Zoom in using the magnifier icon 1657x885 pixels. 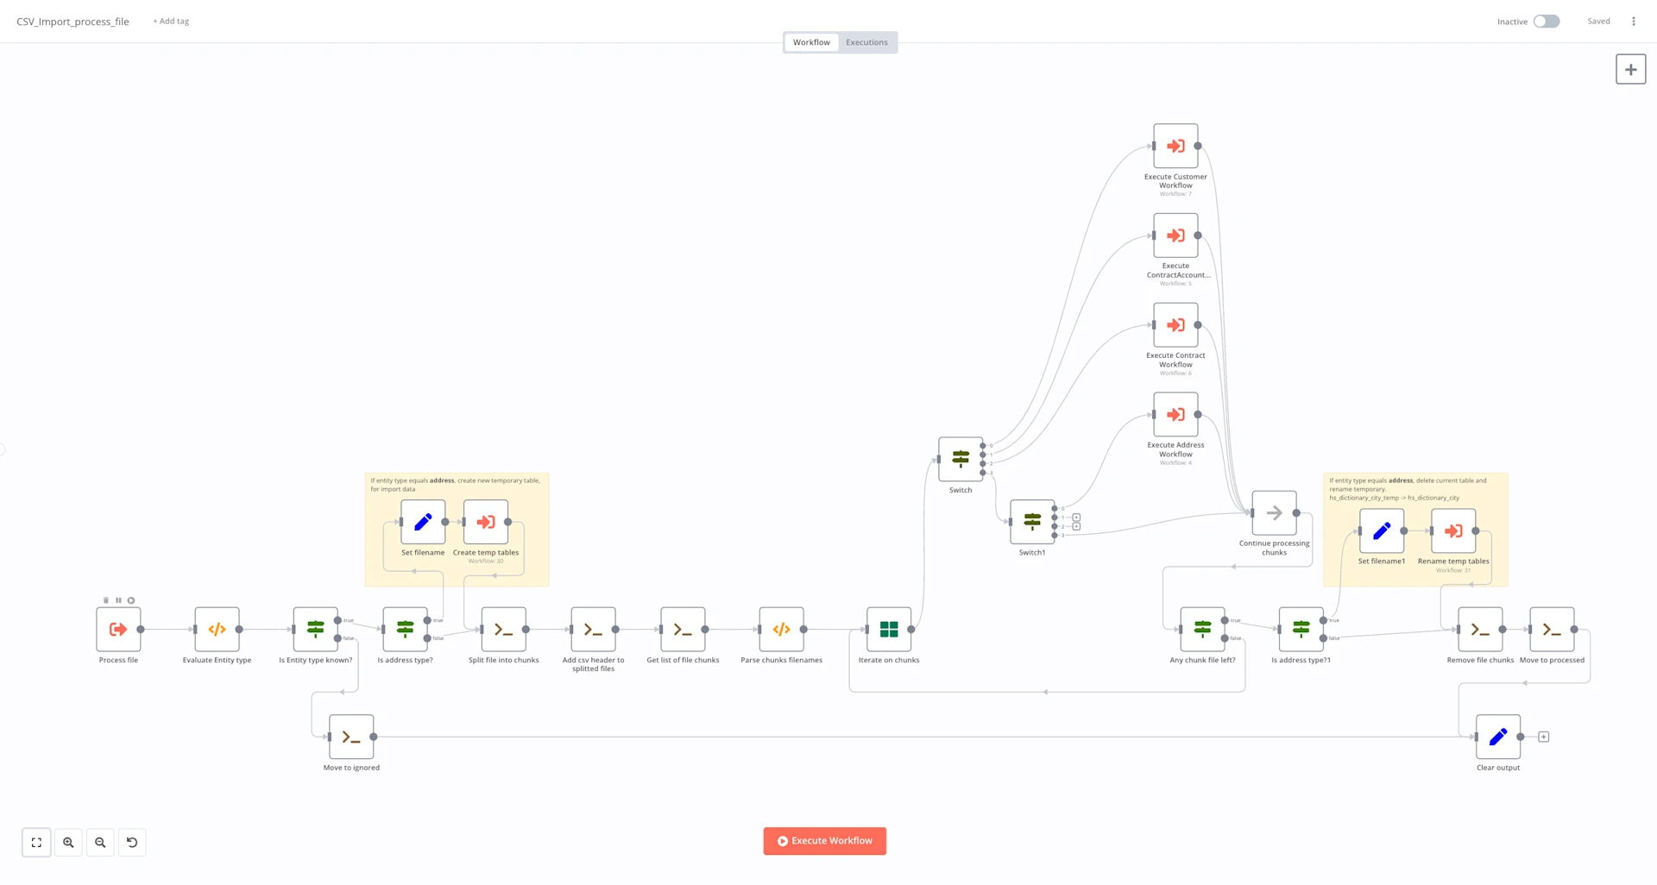tap(68, 843)
